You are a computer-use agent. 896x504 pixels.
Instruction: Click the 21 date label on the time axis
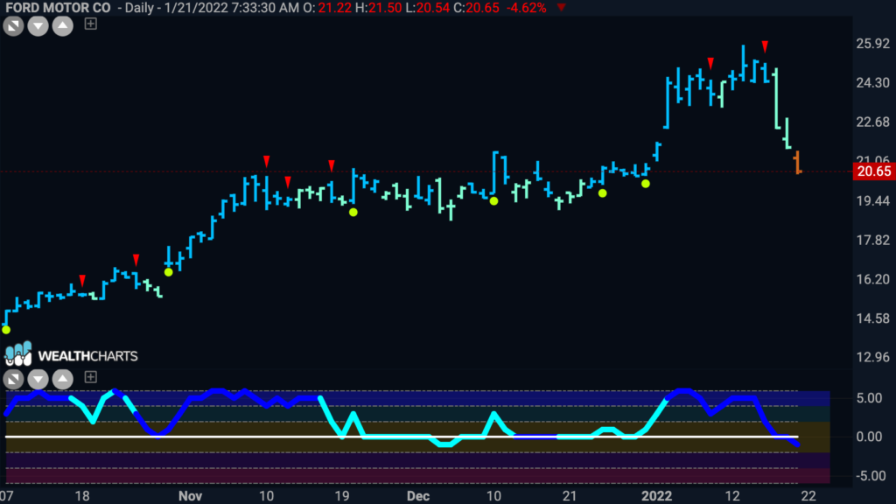[x=569, y=496]
